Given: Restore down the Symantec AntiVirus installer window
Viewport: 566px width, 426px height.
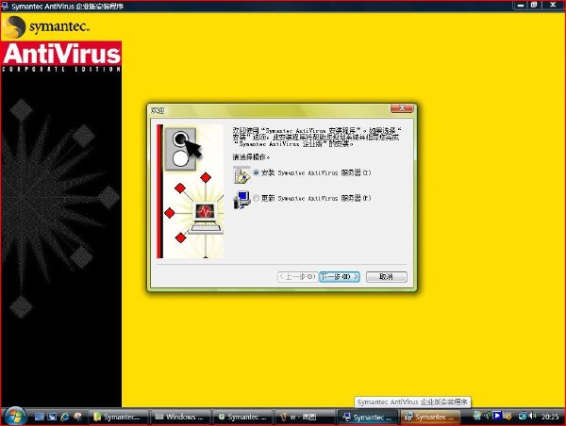Looking at the screenshot, I should pos(534,5).
